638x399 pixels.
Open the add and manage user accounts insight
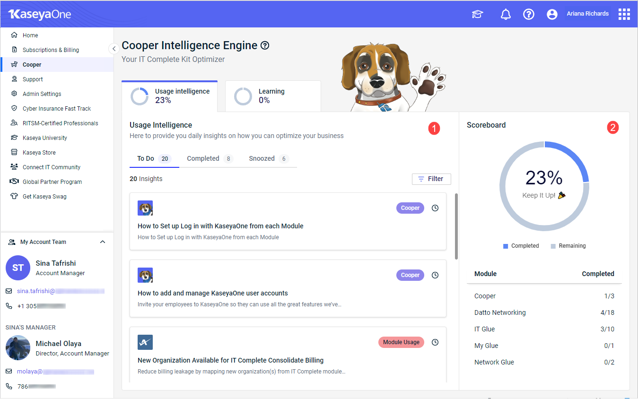(288, 288)
